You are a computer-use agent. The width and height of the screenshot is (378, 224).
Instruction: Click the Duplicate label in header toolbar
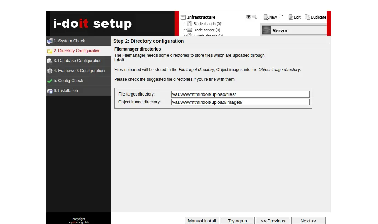coord(318,17)
